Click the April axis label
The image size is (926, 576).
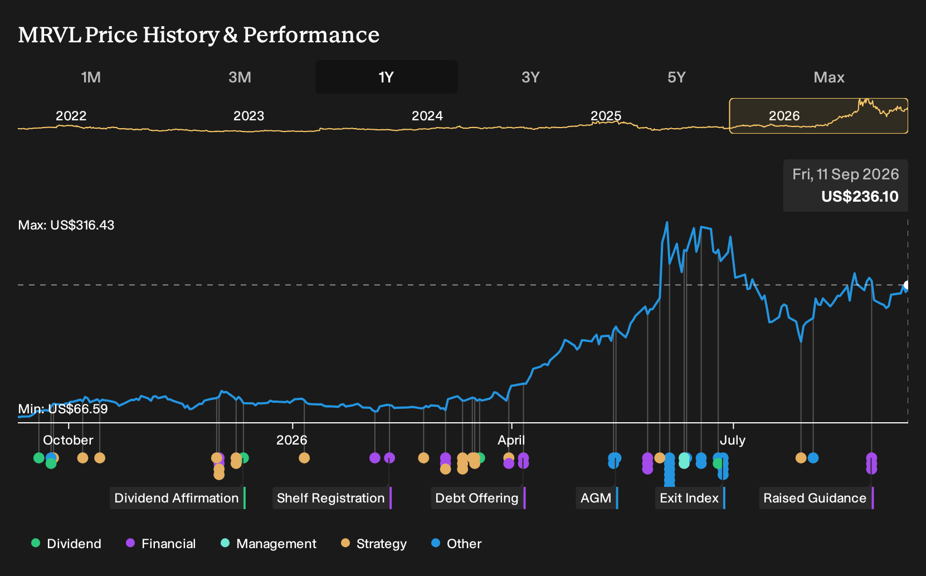[511, 440]
